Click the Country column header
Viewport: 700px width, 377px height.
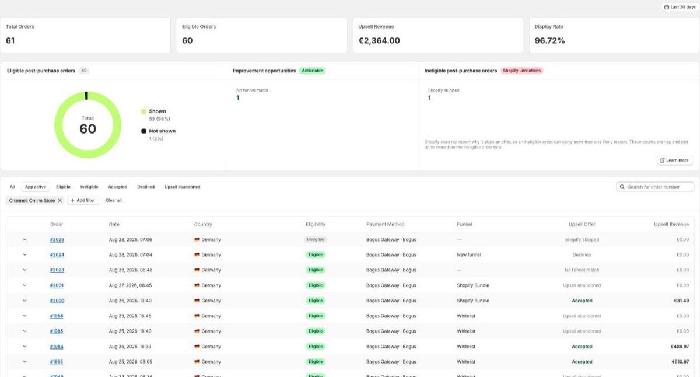pyautogui.click(x=203, y=224)
